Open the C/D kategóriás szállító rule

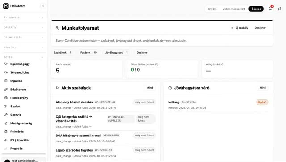click(74, 119)
